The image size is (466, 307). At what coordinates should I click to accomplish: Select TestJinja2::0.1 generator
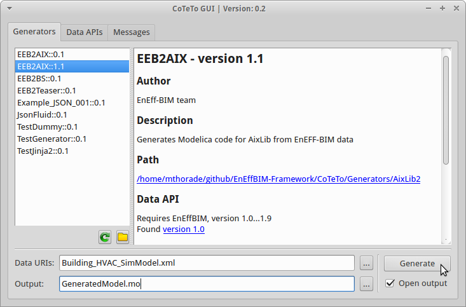coord(72,151)
